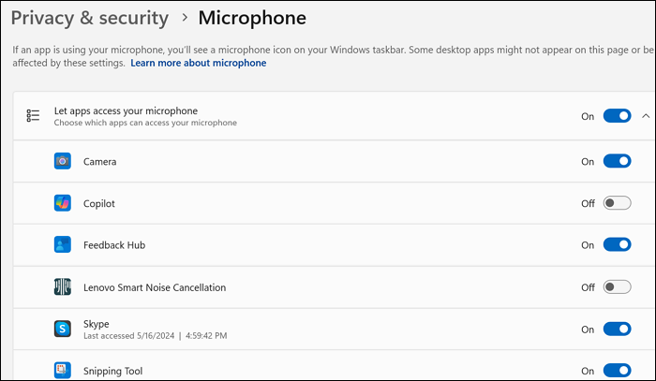Click the Off status text for Copilot
Viewport: 656px width, 381px height.
click(588, 203)
